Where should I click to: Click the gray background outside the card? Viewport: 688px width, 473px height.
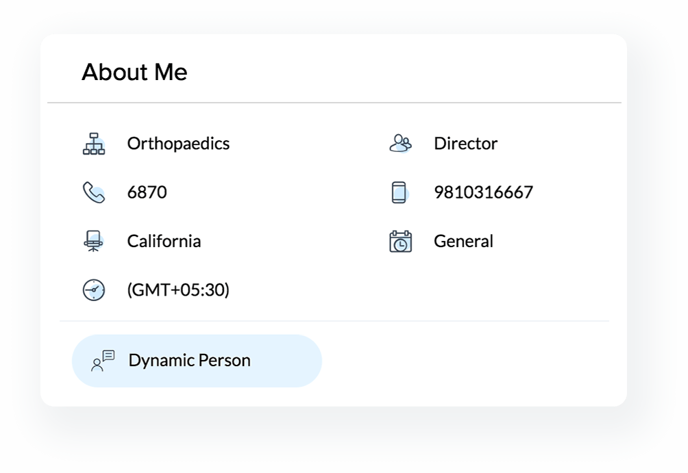click(x=658, y=438)
